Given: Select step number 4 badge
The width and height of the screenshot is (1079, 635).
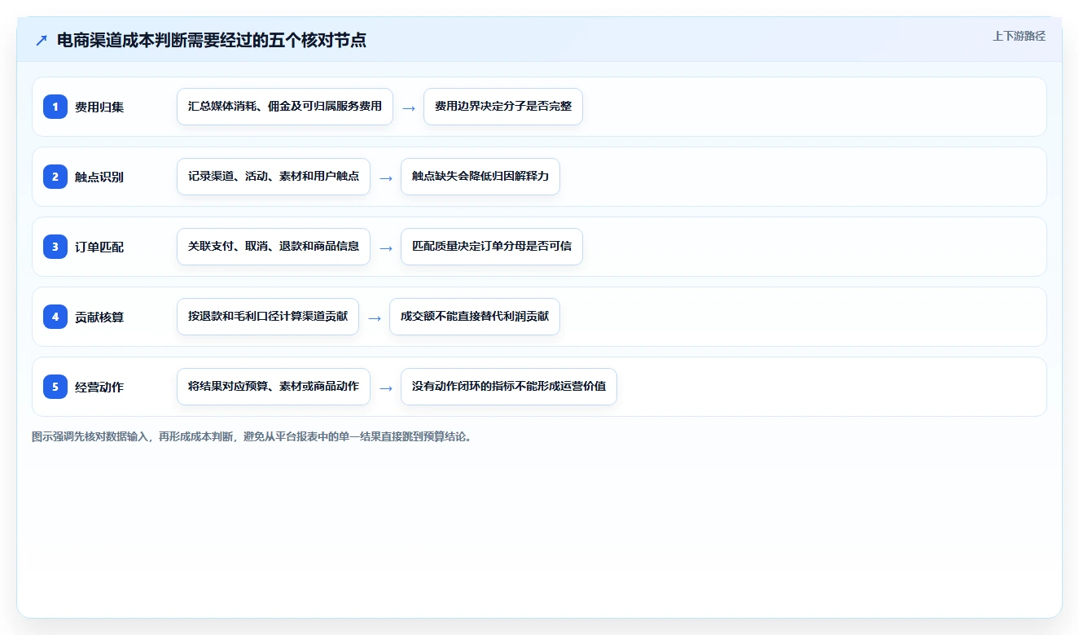Looking at the screenshot, I should (55, 317).
